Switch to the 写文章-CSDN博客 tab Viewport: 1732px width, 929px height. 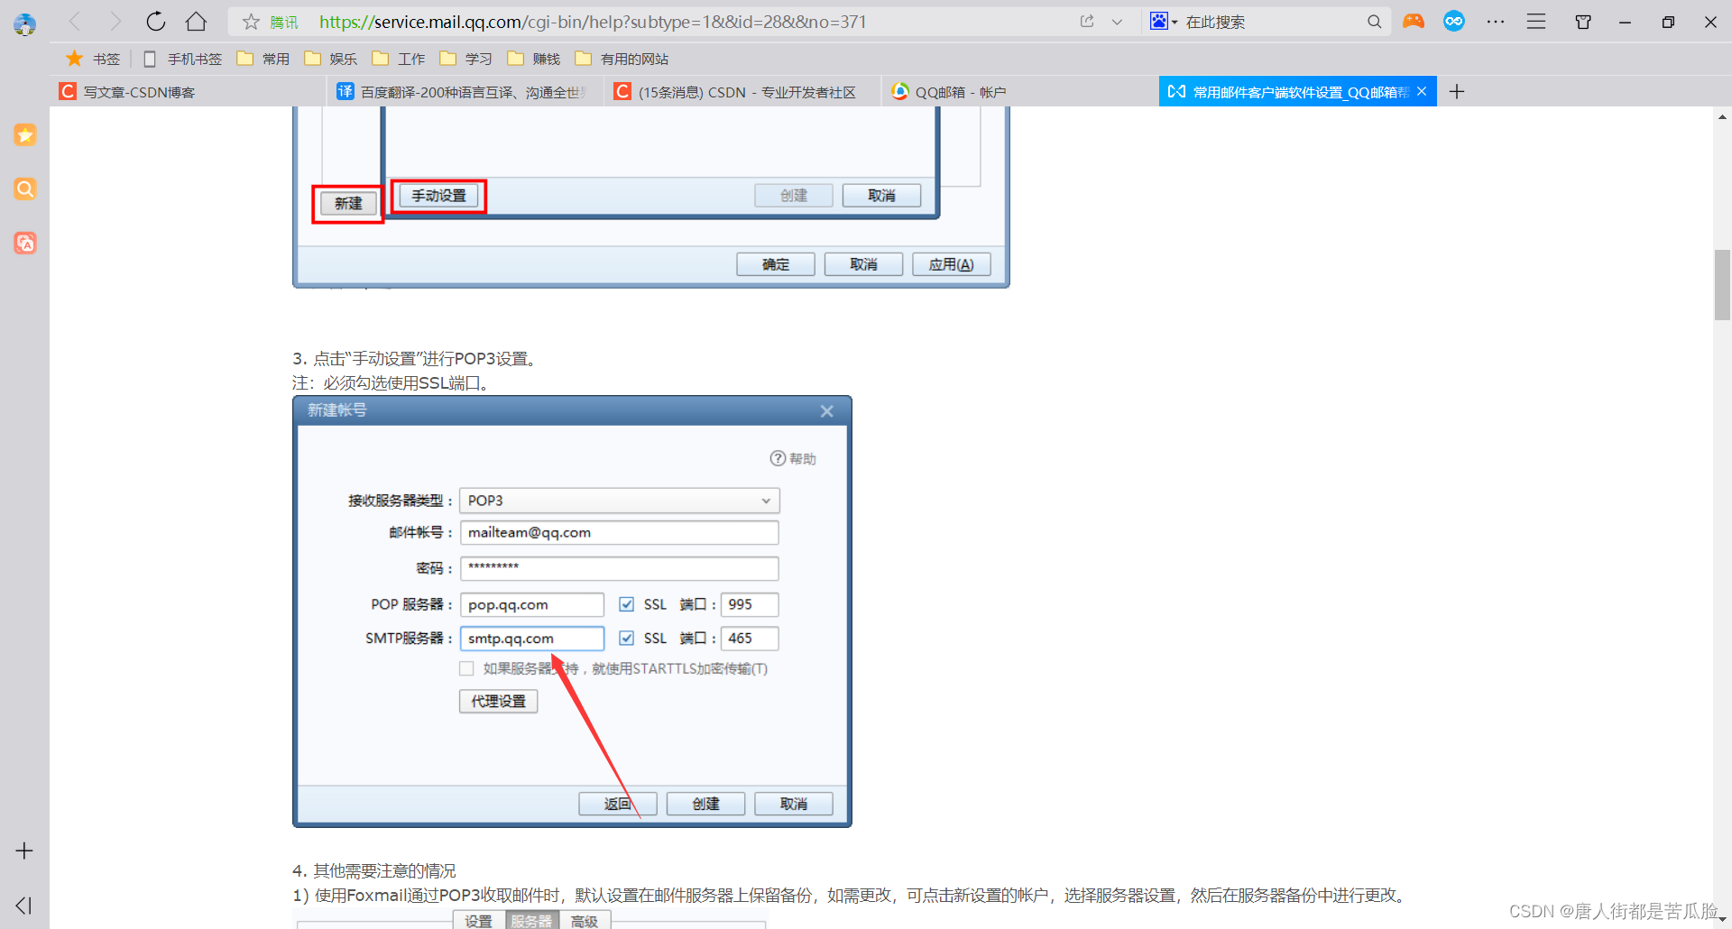click(188, 92)
